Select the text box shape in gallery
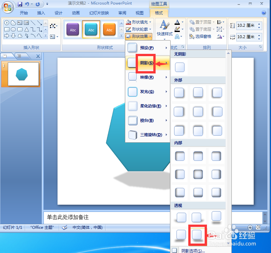271x253 pixels. point(20,23)
